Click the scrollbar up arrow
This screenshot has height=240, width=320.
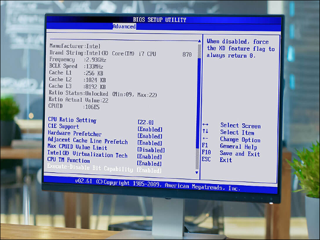(x=199, y=40)
